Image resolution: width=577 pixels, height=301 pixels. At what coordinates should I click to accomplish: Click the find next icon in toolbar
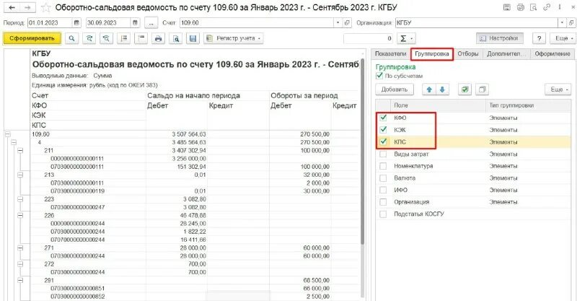[x=106, y=38]
